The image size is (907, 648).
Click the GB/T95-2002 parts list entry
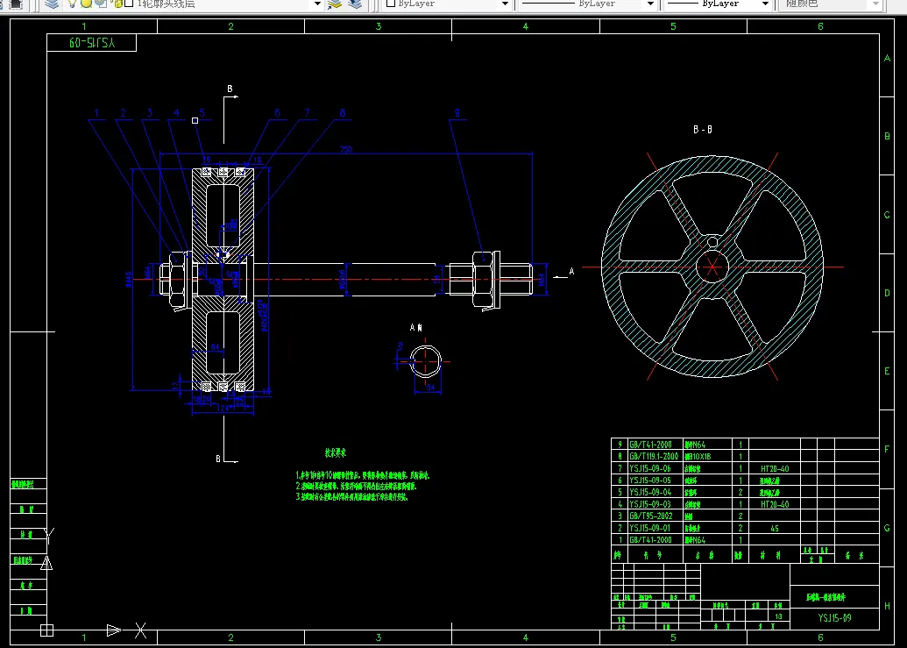(x=650, y=516)
